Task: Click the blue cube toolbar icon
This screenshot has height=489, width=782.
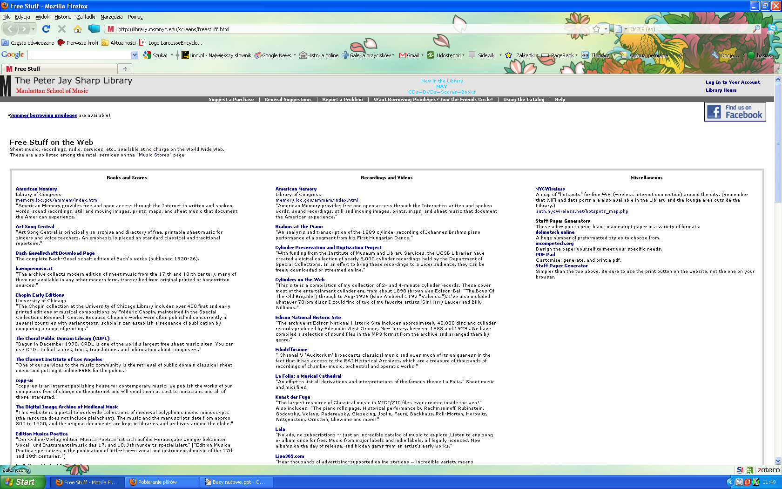Action: click(94, 29)
